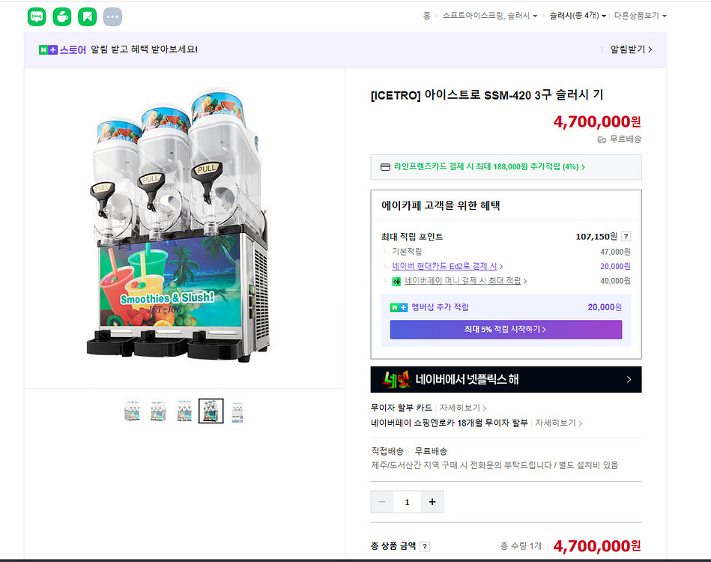Open 네이버페이 머니 결제 시 최대 적립 link
711x562 pixels.
463,281
